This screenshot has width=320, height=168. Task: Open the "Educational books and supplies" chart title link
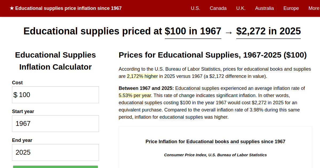[223, 142]
